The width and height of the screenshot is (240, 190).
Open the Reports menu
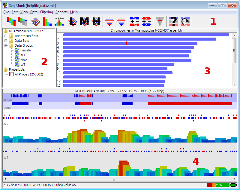click(x=61, y=12)
